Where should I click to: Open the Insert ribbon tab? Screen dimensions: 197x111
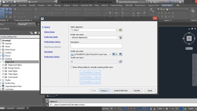[x=14, y=5]
